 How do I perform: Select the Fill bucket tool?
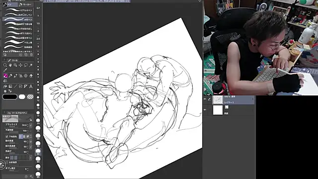[x=5, y=87]
